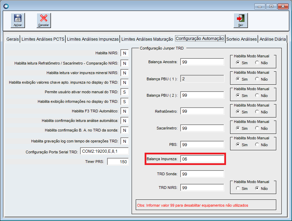This screenshot has height=221, width=292.
Task: Click the Refratômetro / Sacarímetro NIRS comparison field
Action: click(x=124, y=63)
